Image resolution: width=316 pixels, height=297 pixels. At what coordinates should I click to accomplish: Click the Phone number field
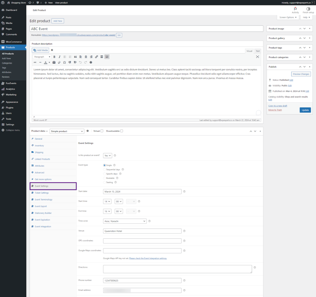pyautogui.click(x=142, y=280)
